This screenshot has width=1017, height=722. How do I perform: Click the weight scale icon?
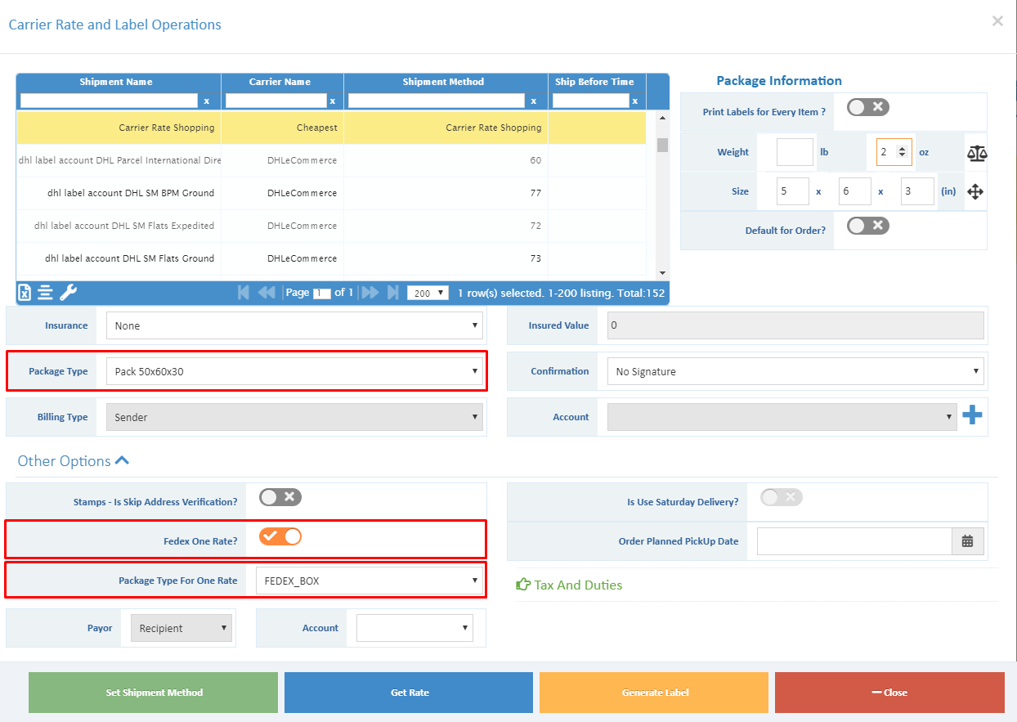tap(978, 152)
